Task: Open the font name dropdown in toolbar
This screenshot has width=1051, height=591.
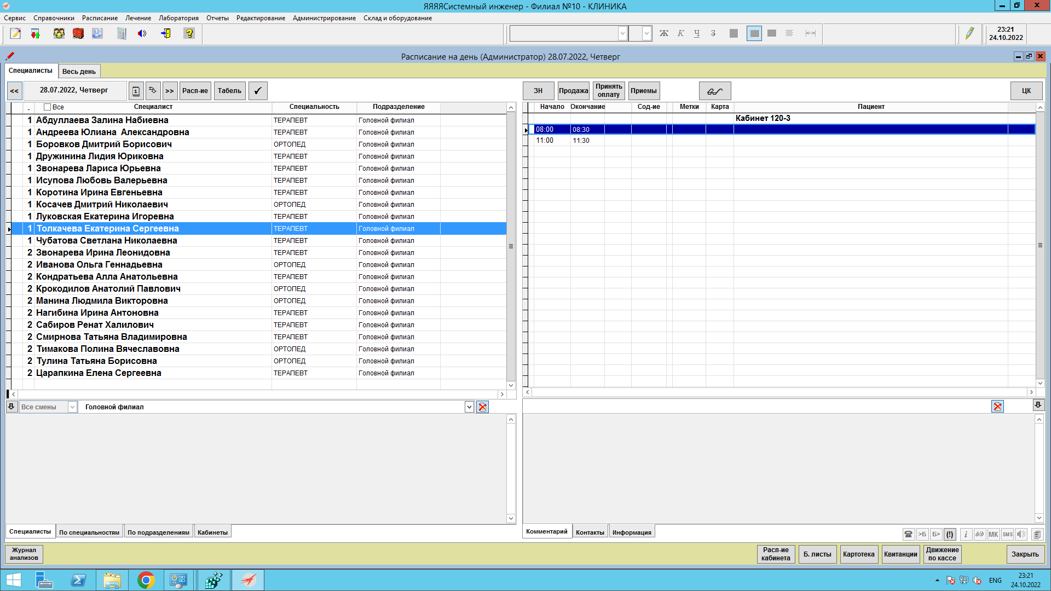Action: (x=622, y=33)
